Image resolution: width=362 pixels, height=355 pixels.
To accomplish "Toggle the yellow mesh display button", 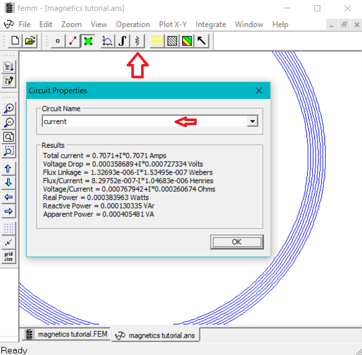I will click(157, 41).
